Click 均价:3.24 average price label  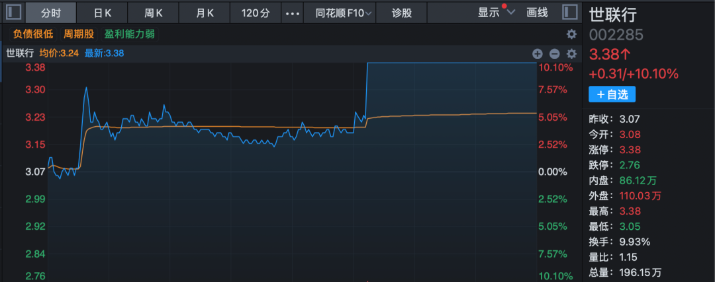pos(59,53)
